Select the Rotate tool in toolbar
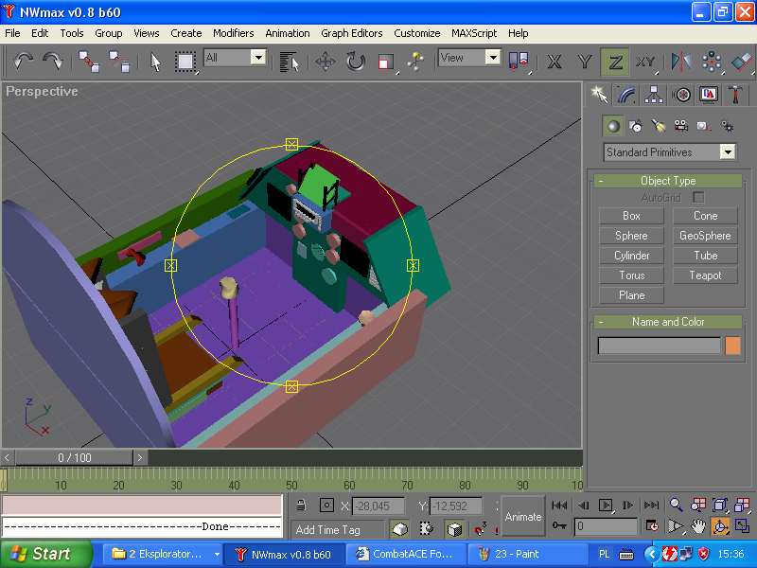 [355, 62]
